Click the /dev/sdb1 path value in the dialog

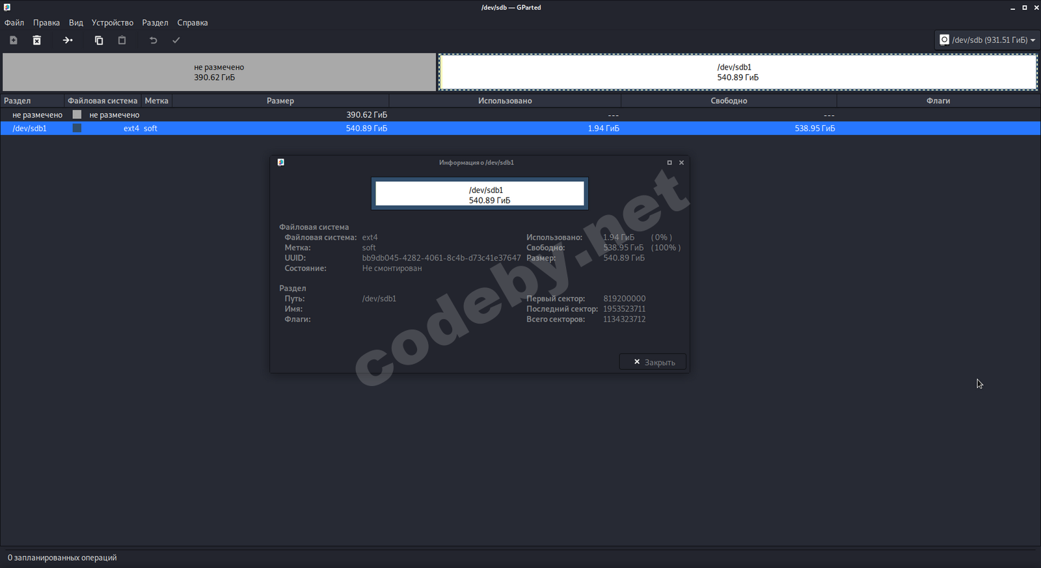click(379, 299)
